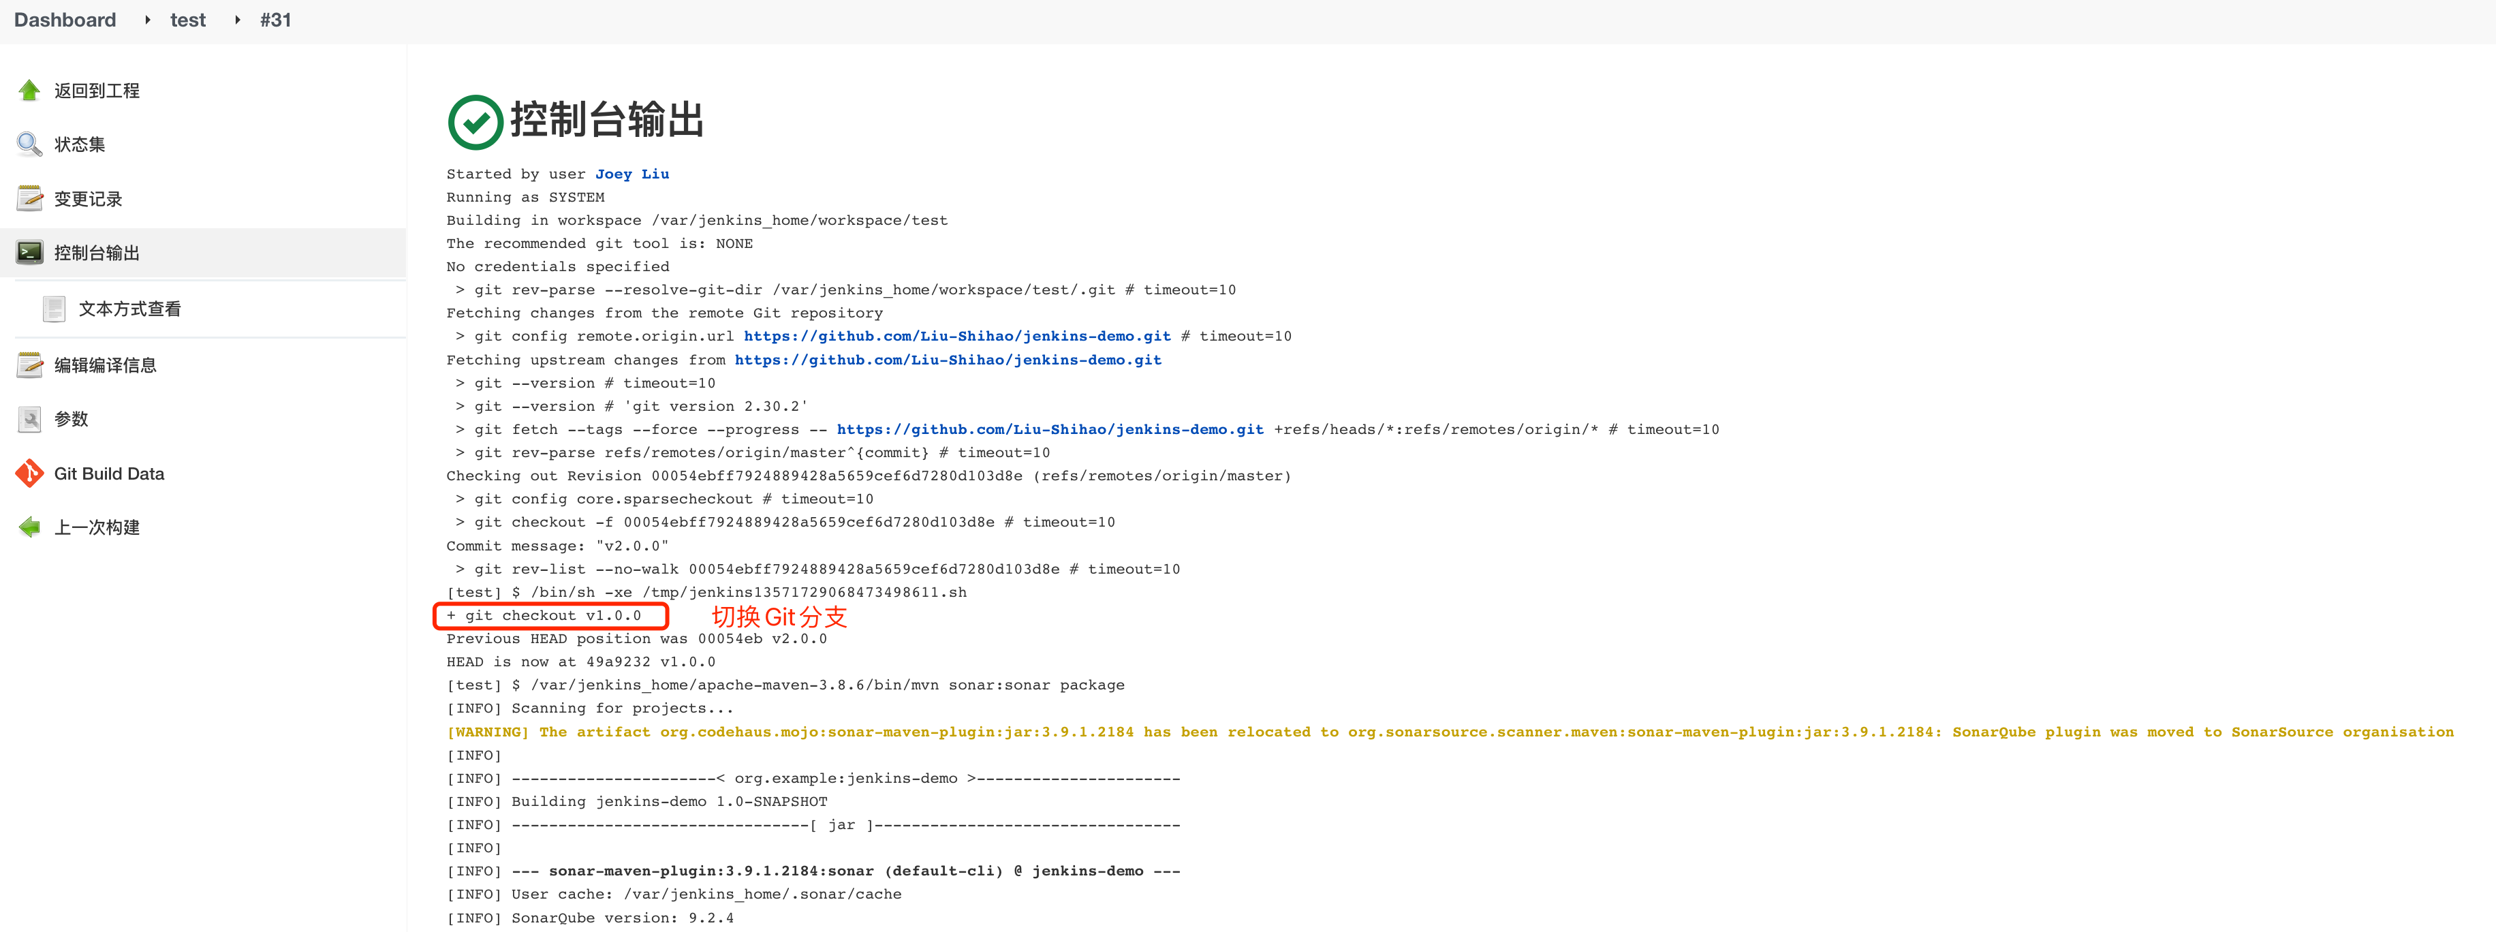Click the green left-arrow previous build icon

coord(29,527)
